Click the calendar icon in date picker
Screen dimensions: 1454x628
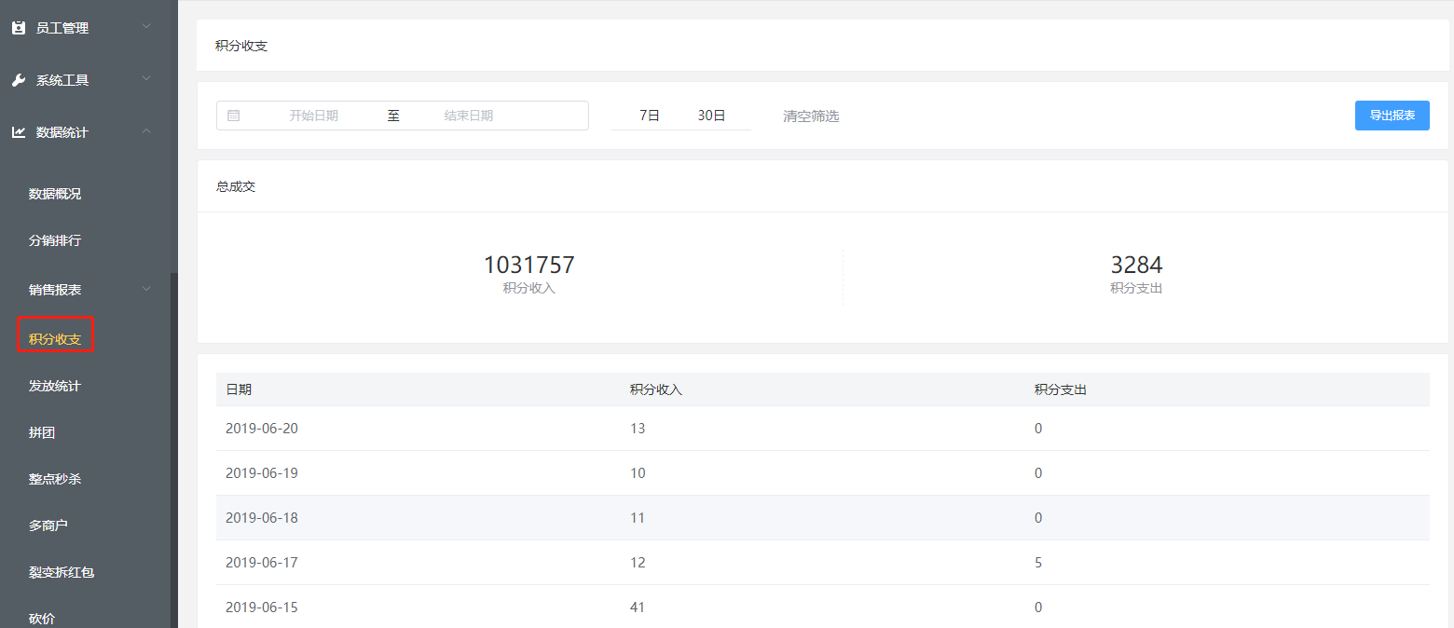(x=234, y=116)
